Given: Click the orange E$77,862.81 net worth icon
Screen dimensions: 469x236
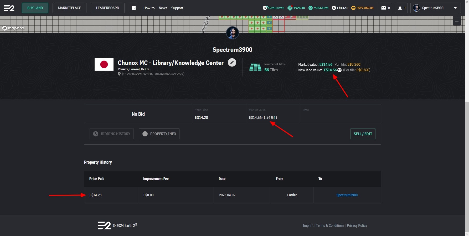Looking at the screenshot, I should coord(353,8).
